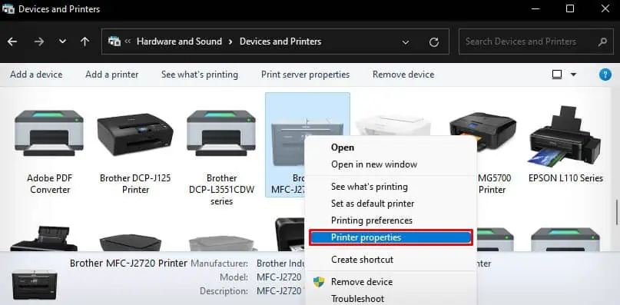Expand the address bar history dropdown
Viewport: 620px width, 305px height.
(406, 42)
